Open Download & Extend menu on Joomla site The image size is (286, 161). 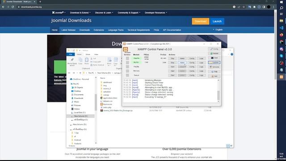pyautogui.click(x=80, y=13)
